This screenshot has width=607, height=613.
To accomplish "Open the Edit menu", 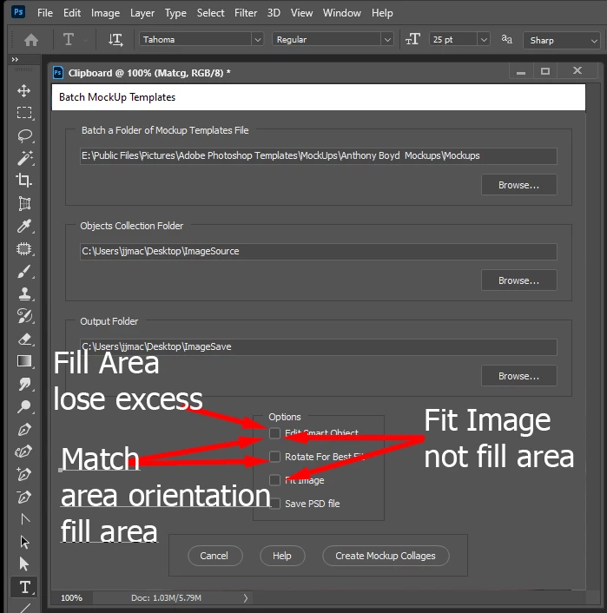I will 72,13.
